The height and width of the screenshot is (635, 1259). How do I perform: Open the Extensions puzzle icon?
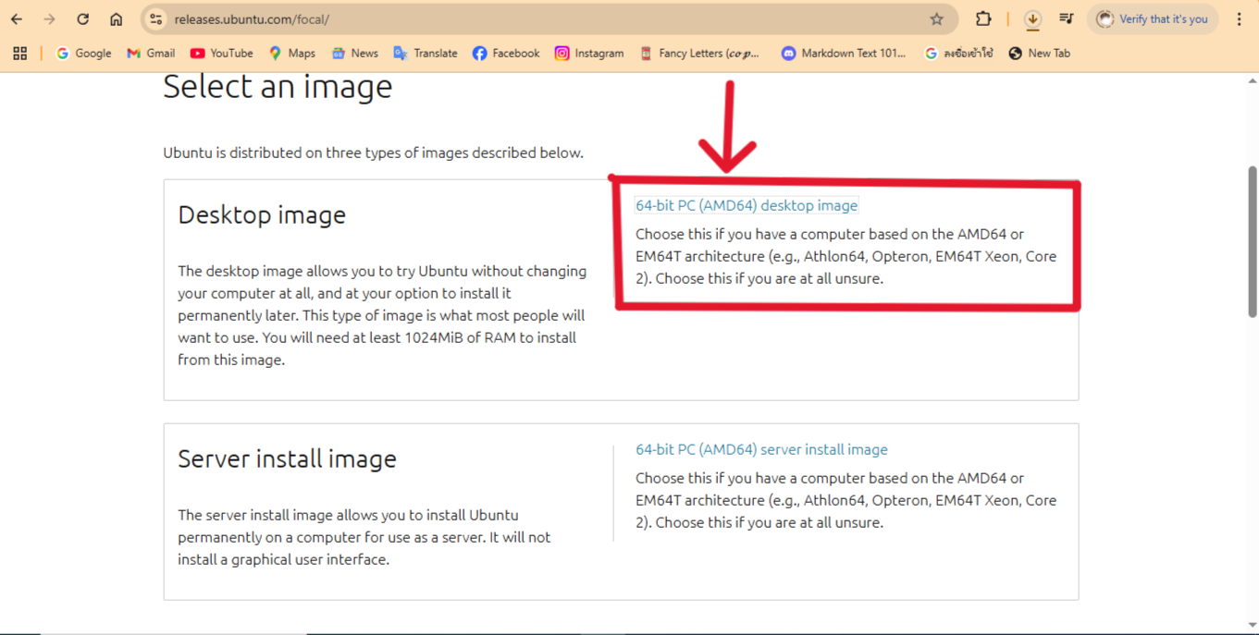point(982,19)
